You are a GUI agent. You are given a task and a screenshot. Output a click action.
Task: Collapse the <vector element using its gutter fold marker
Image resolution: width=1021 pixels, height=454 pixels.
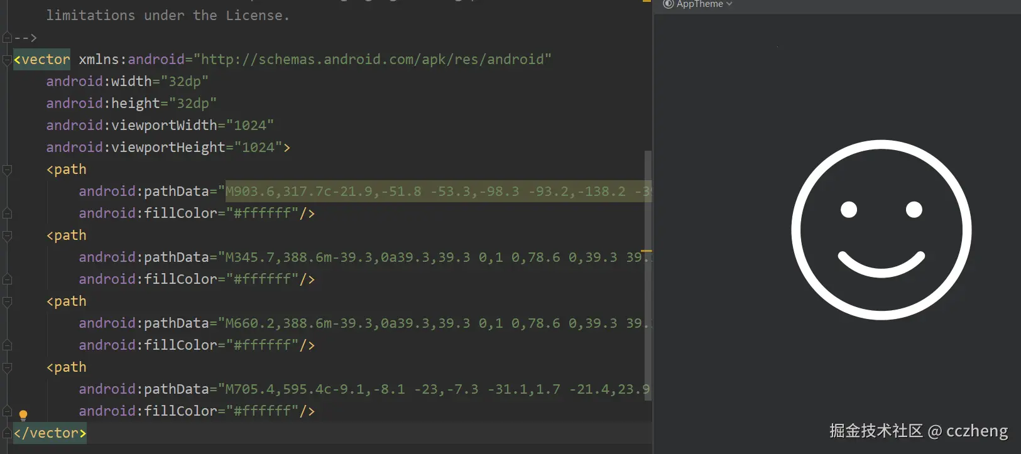7,60
